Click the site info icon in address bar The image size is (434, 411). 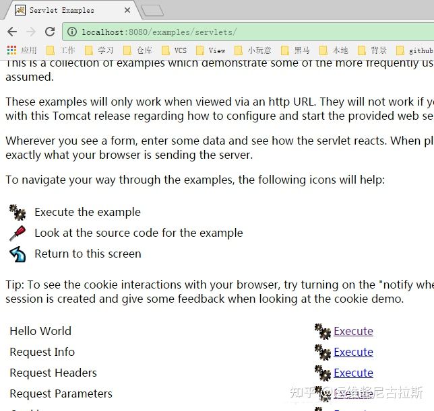(72, 32)
